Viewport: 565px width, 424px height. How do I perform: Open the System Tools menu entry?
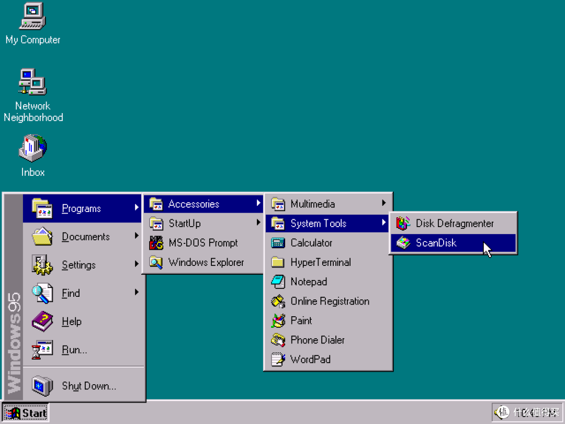click(x=327, y=224)
